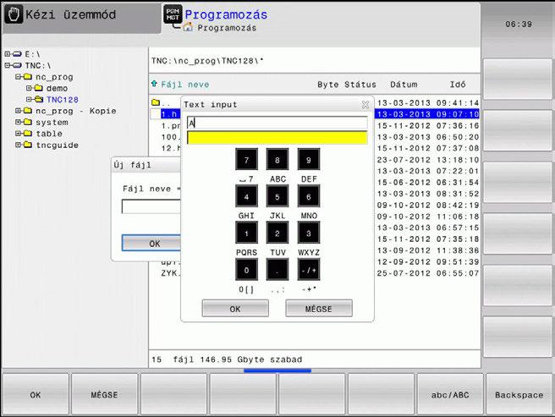Image resolution: width=555 pixels, height=417 pixels.
Task: Tap keypad key 5 for JKL
Action: 277,196
